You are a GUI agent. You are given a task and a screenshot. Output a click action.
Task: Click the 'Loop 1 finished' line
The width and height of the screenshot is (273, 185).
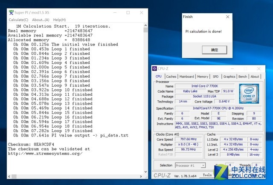[52, 49]
